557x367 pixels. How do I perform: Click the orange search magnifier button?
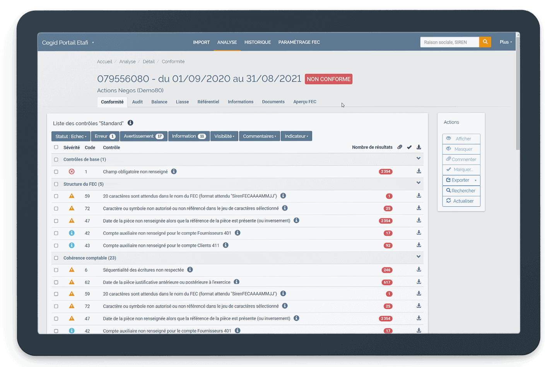point(485,42)
